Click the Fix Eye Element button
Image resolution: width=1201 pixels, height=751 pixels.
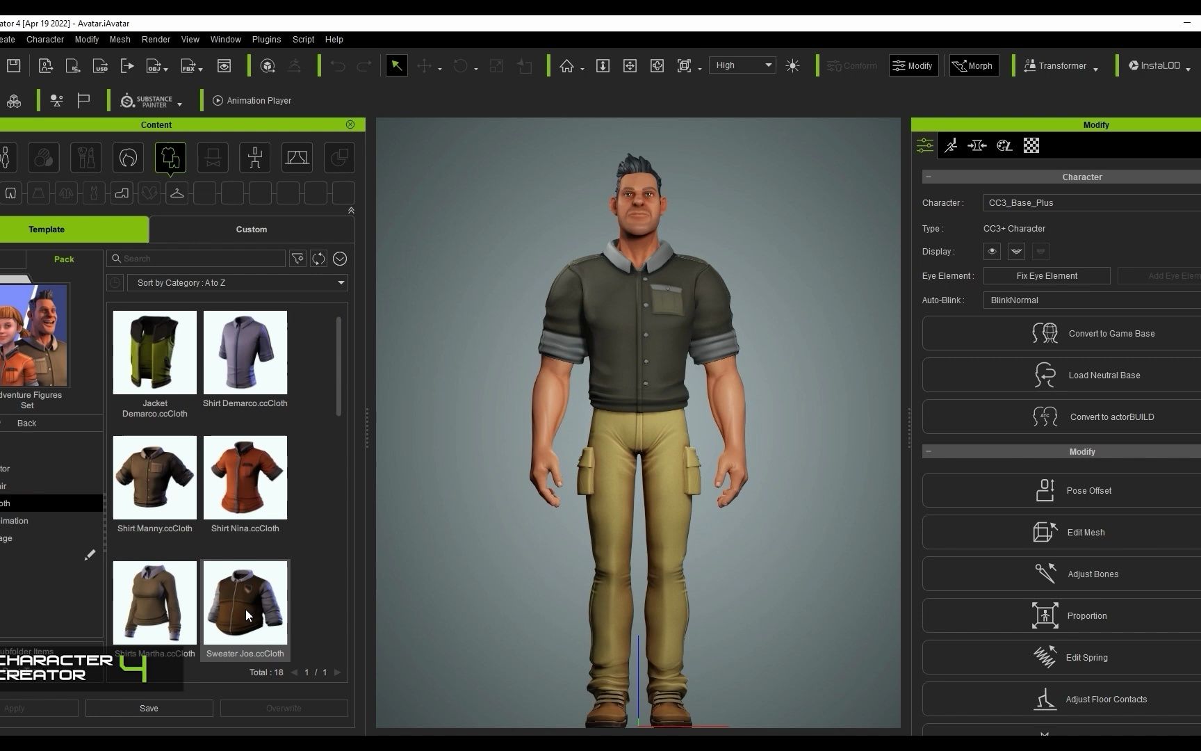click(1047, 275)
